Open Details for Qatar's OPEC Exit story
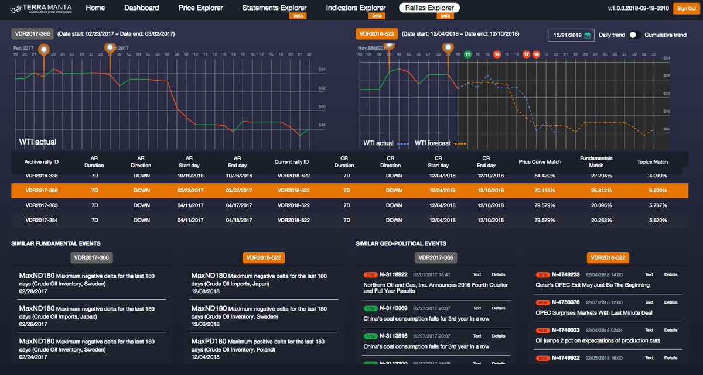This screenshot has height=375, width=703. pyautogui.click(x=670, y=274)
